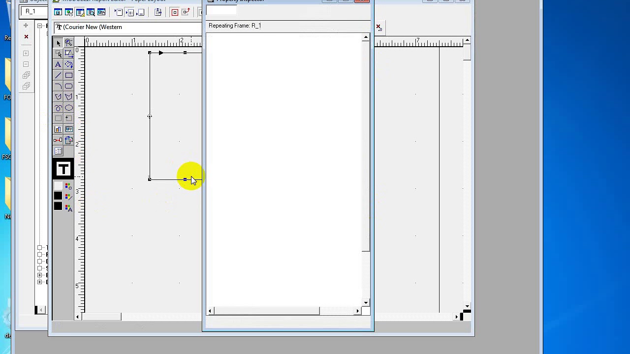Open Text Color palette
This screenshot has width=630, height=354.
(x=68, y=208)
